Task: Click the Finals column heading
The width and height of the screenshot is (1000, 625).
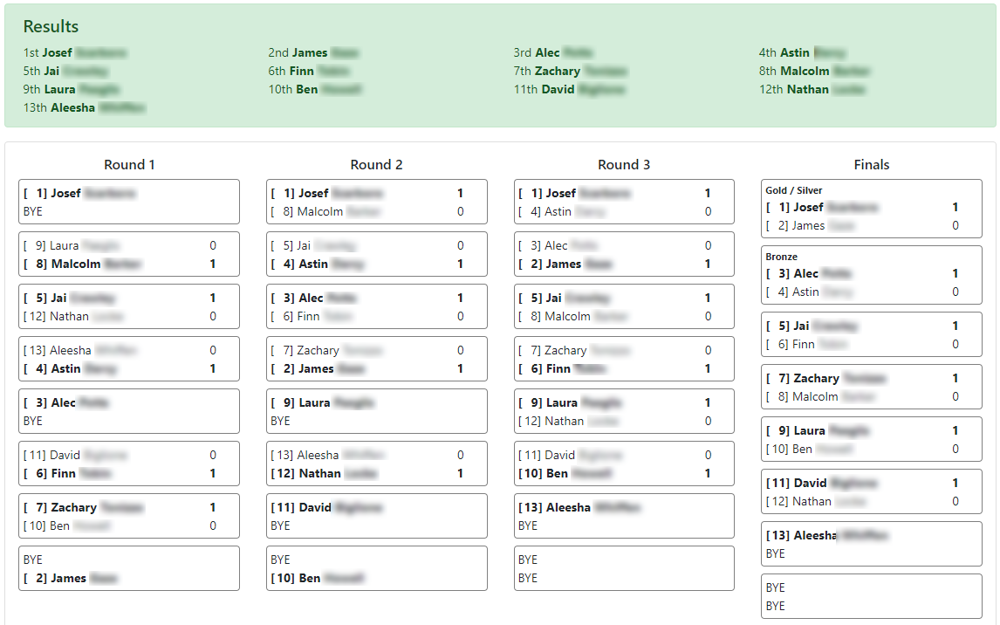Action: click(871, 164)
